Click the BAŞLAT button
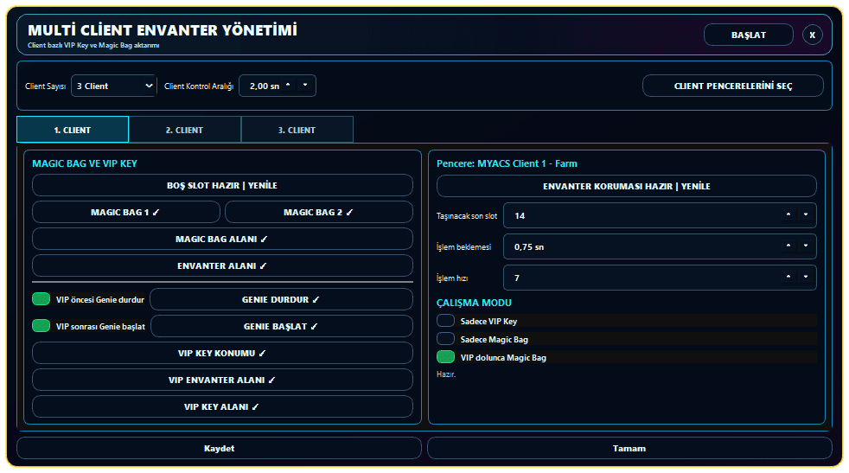Screen dimensions: 849x473 [749, 35]
